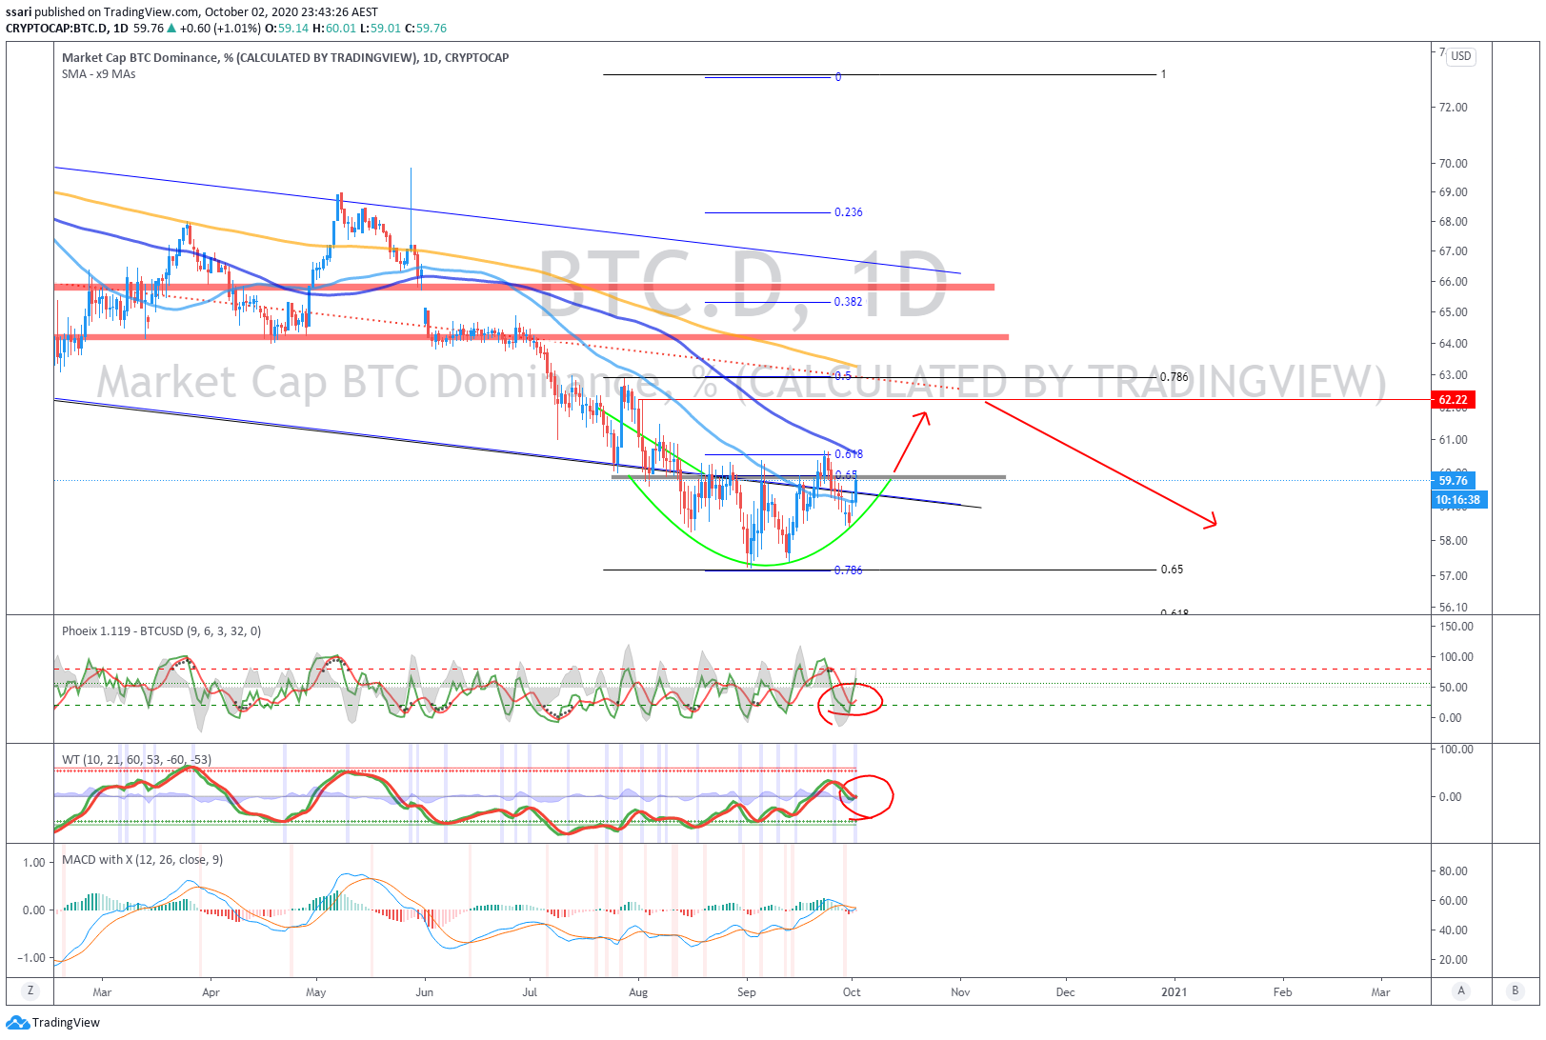Click the 150.00 value on Phoeix scale
Image resolution: width=1546 pixels, height=1040 pixels.
(1456, 627)
